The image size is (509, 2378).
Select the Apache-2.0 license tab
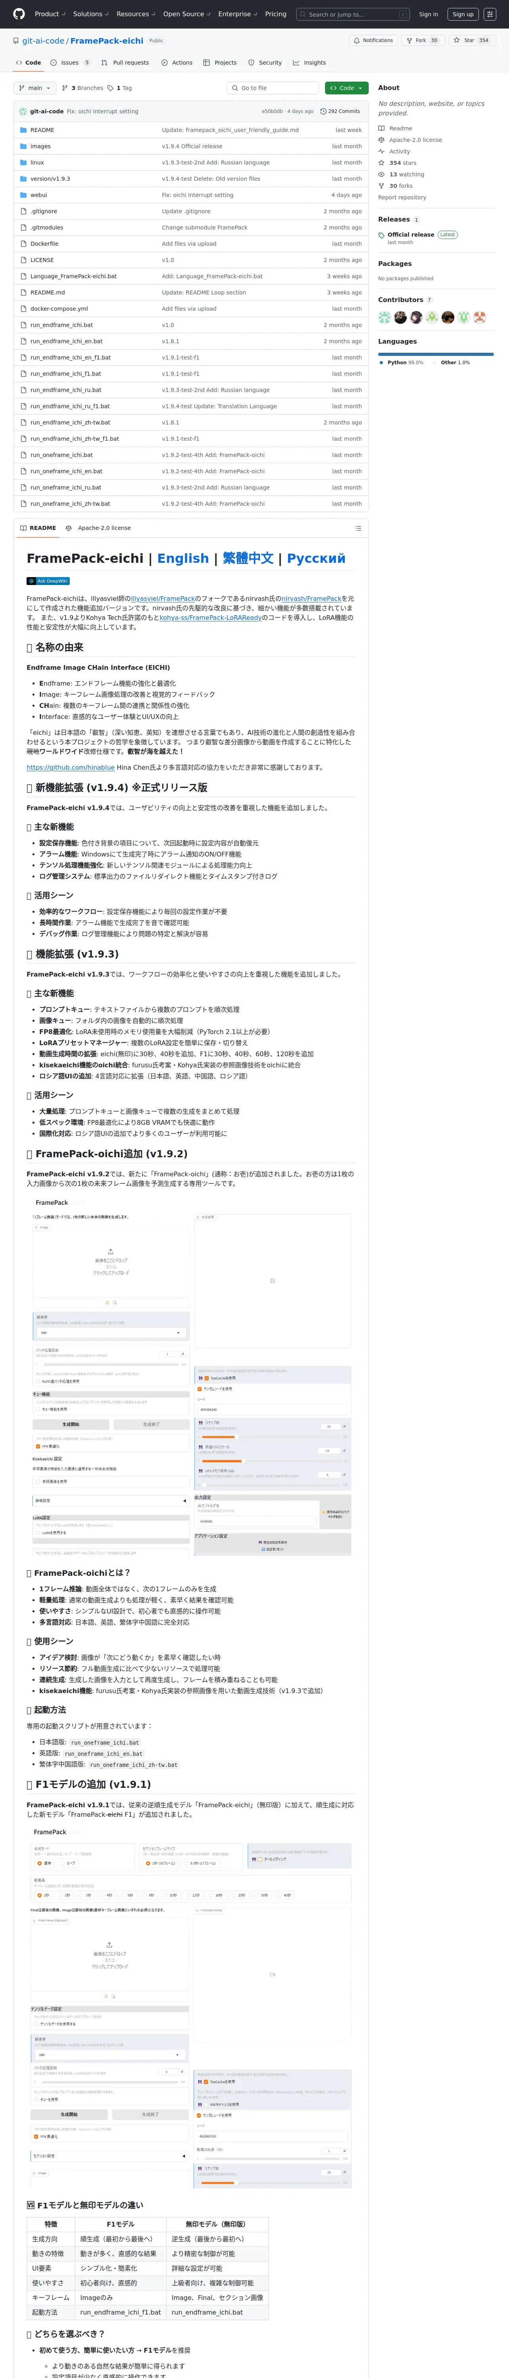(x=99, y=528)
